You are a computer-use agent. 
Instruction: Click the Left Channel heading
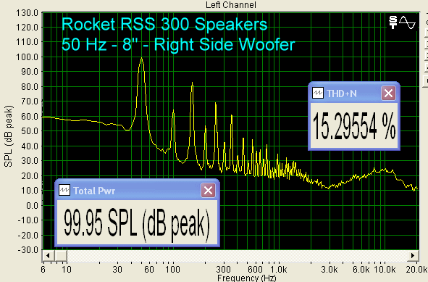[231, 4]
